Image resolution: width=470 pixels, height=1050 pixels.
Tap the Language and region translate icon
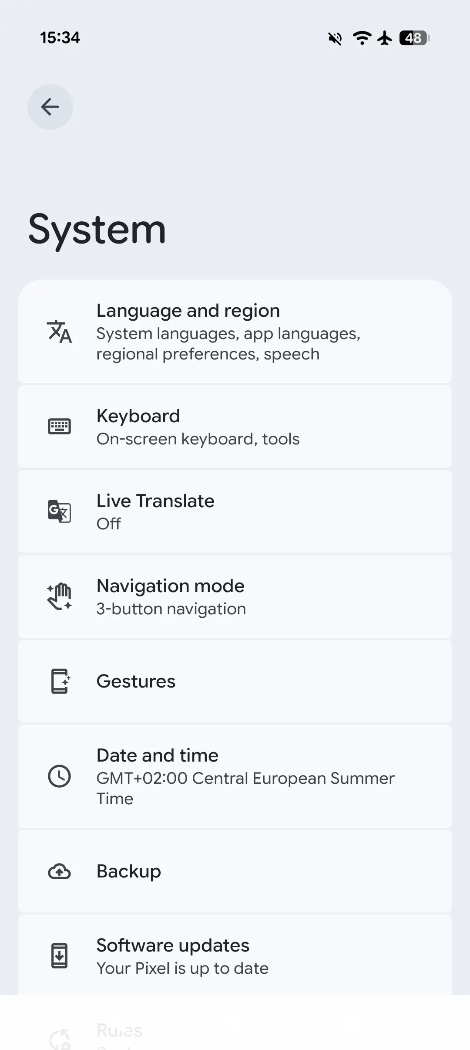point(59,332)
